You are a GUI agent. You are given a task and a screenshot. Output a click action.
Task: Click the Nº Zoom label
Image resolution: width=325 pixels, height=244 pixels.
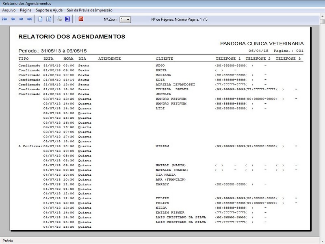(x=110, y=19)
